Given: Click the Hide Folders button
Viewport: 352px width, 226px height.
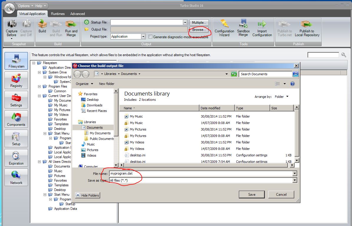Looking at the screenshot, I should pos(87,195).
